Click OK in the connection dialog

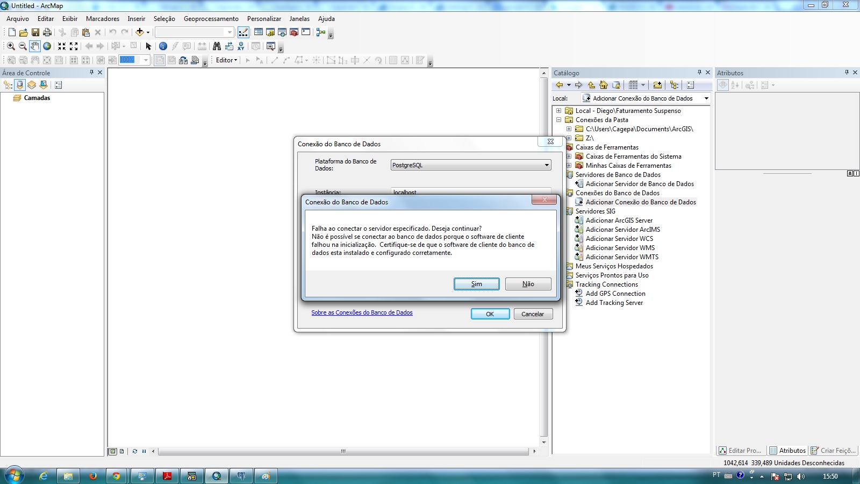pyautogui.click(x=490, y=314)
